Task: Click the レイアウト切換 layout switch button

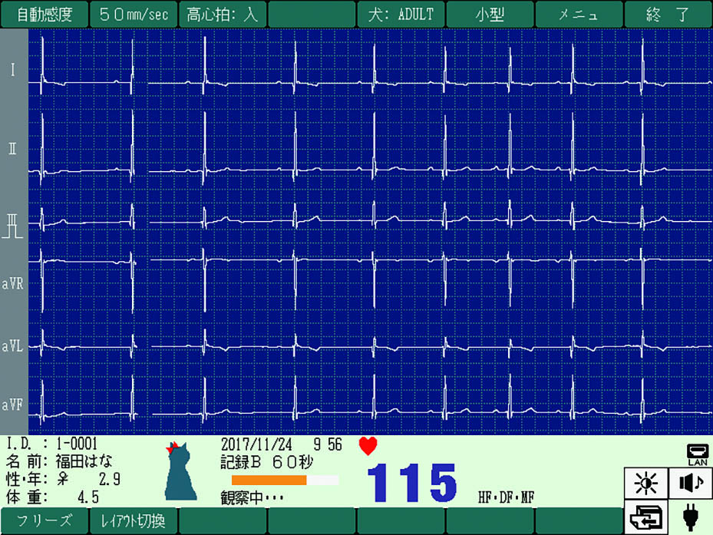Action: point(134,520)
